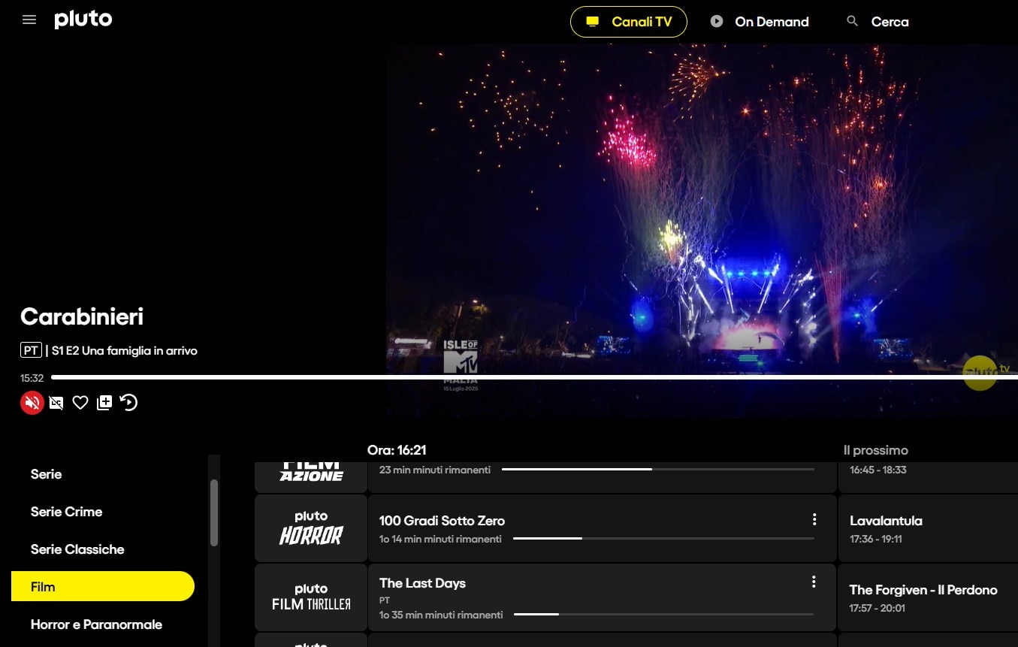The image size is (1018, 647).
Task: Click the search magnifier icon
Action: (x=852, y=21)
